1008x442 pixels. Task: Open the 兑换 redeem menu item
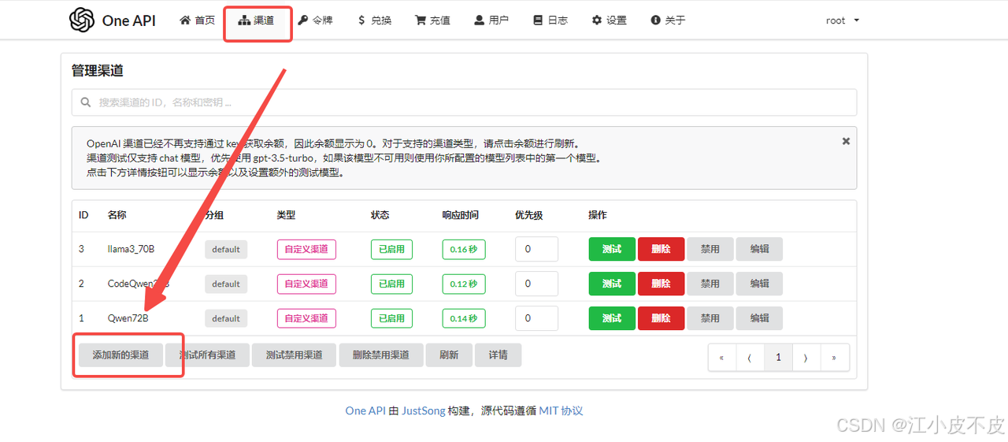374,20
